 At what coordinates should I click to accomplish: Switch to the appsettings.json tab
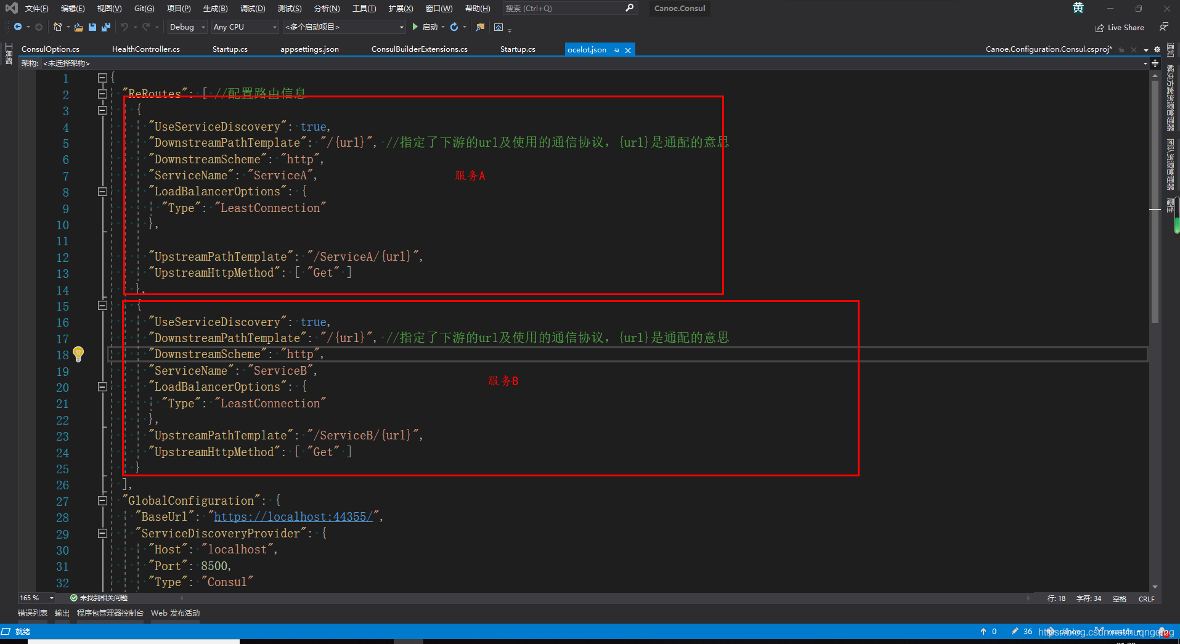tap(309, 49)
